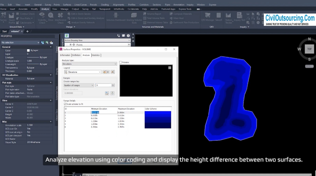
Task: Close the volume drawing tab
Action: [x=22, y=32]
